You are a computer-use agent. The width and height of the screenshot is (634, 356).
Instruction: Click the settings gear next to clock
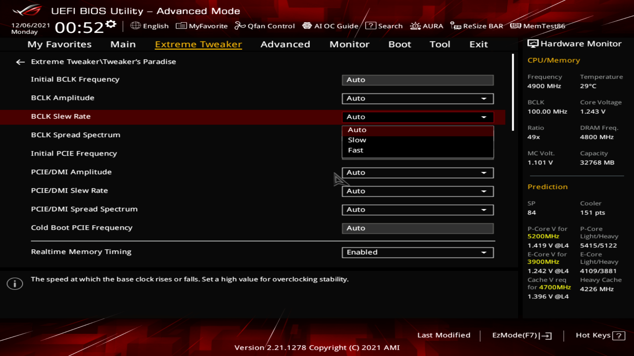(x=111, y=24)
